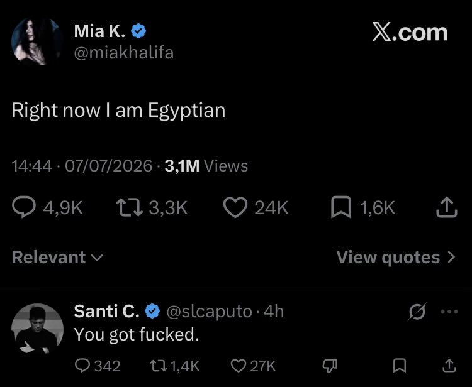Open the @slcaputo profile handle

point(209,311)
